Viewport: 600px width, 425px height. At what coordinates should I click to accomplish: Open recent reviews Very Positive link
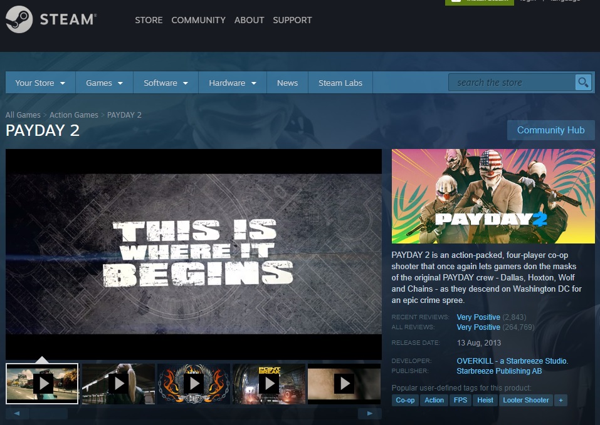coord(478,317)
